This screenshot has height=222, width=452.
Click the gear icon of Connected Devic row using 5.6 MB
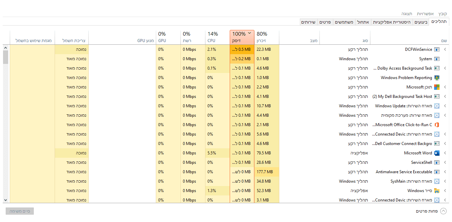pyautogui.click(x=437, y=134)
